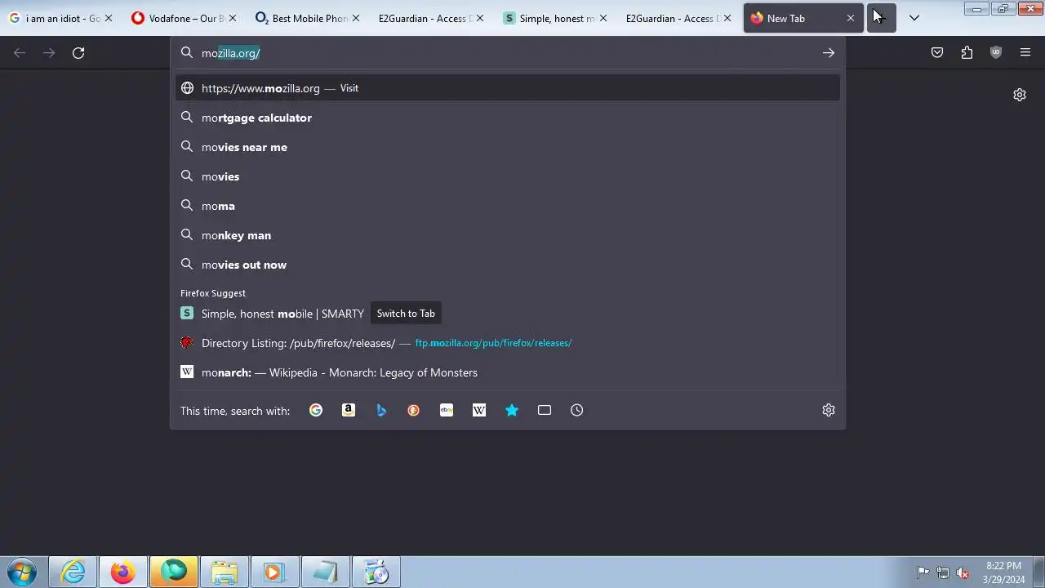
Task: Select 'mortgage calculator' suggestion
Action: click(x=508, y=118)
